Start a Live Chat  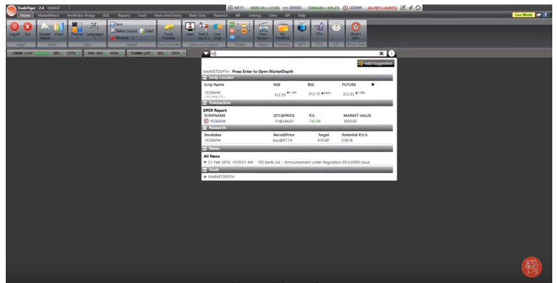(x=218, y=31)
